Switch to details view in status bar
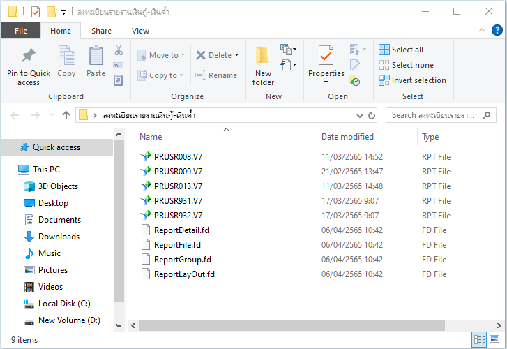This screenshot has width=507, height=349. coord(480,340)
